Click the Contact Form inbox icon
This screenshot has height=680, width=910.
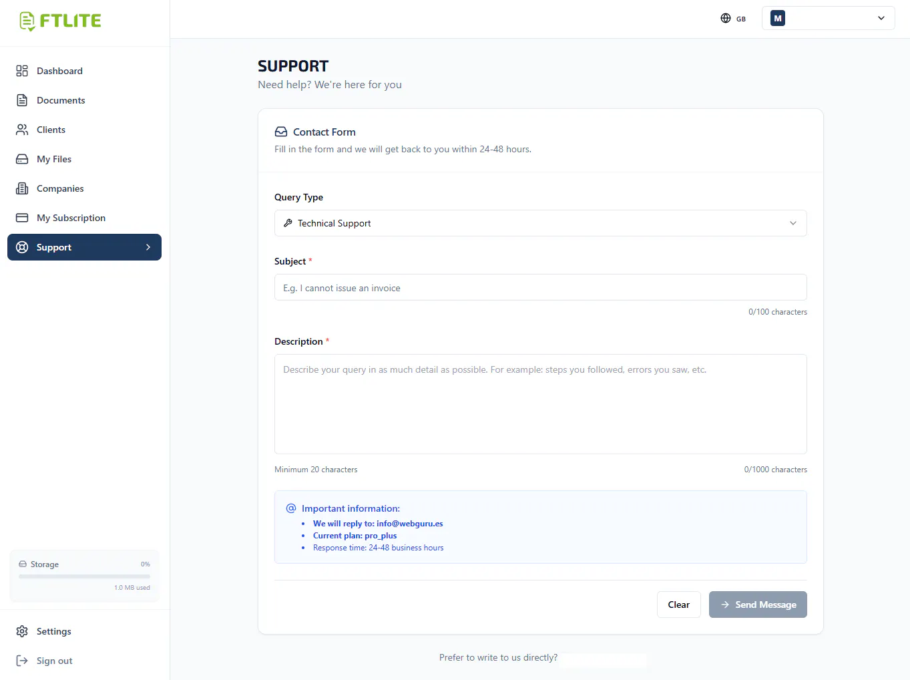pyautogui.click(x=281, y=132)
